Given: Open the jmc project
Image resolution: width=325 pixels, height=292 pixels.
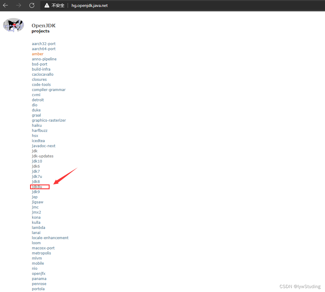Looking at the screenshot, I should tap(35, 207).
